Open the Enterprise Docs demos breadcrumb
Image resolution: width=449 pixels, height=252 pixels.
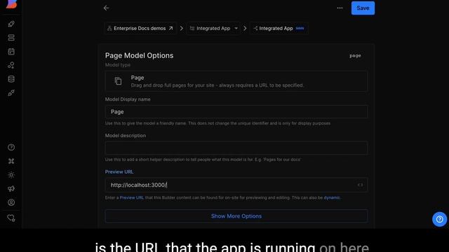pos(140,28)
